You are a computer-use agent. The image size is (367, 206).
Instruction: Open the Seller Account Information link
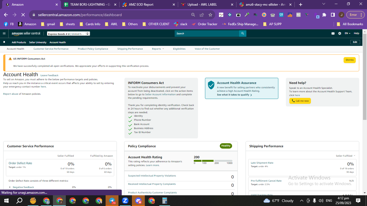coord(160,94)
